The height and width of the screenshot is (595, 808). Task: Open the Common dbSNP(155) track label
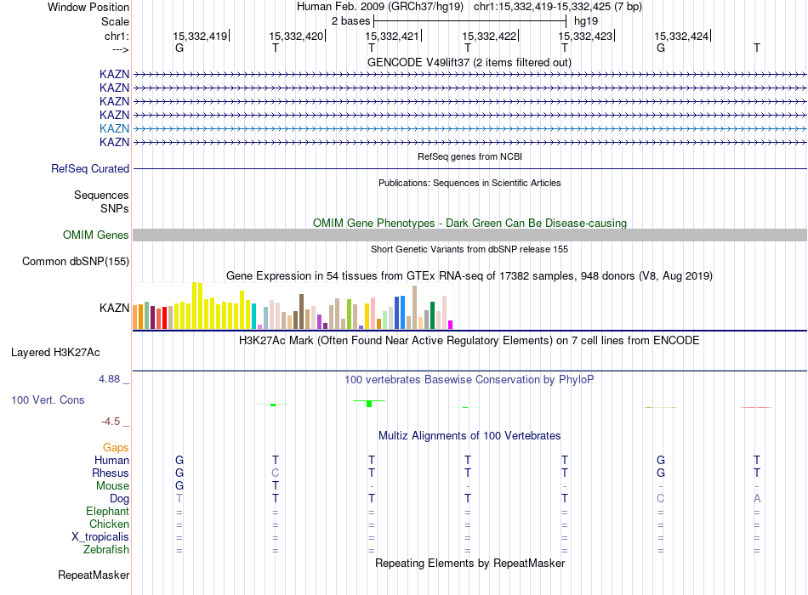coord(76,261)
